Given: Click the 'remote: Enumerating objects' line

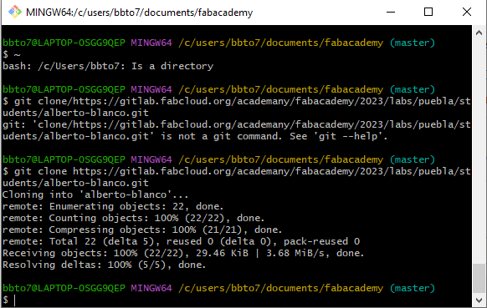Looking at the screenshot, I should [113, 206].
